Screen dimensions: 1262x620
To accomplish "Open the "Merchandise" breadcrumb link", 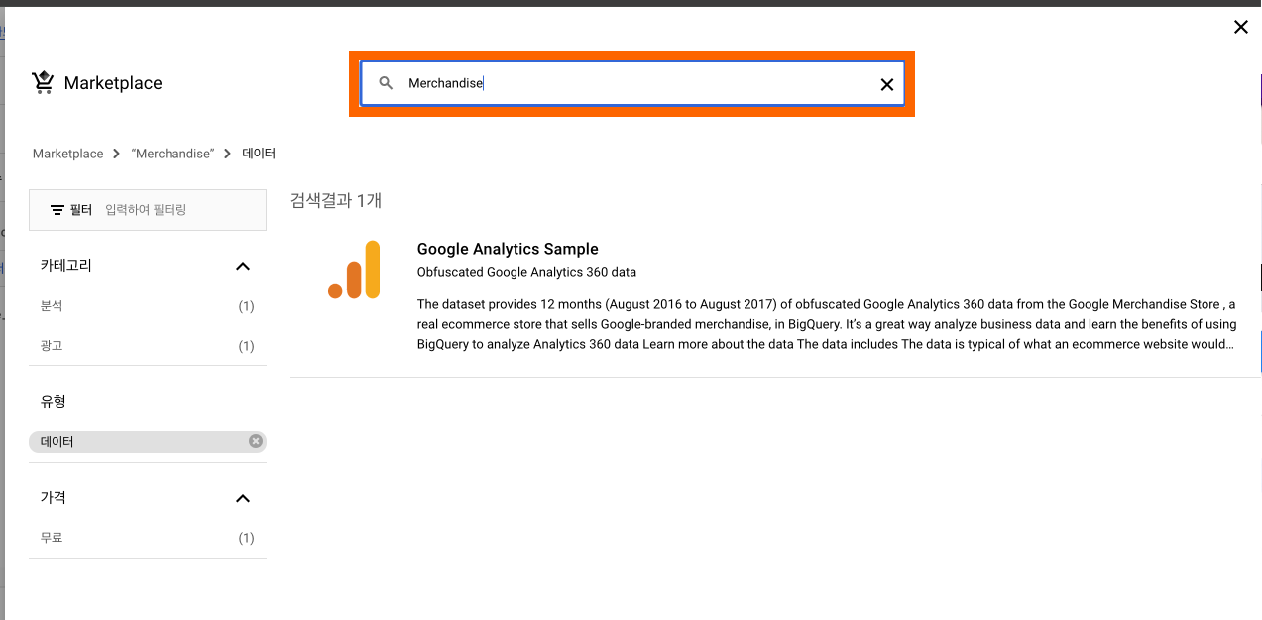I will point(172,154).
